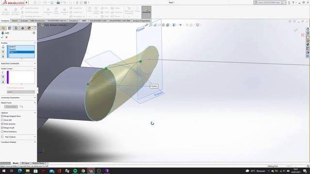Collapse the Sketch Tools section
The image size is (310, 174).
click(35, 103)
